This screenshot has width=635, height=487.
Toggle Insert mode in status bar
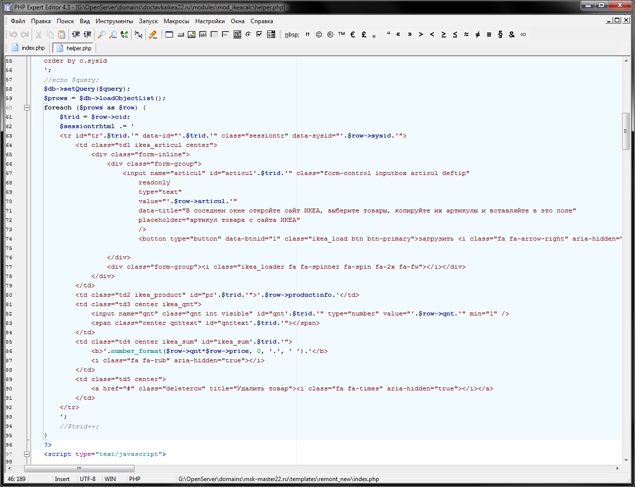(x=62, y=479)
